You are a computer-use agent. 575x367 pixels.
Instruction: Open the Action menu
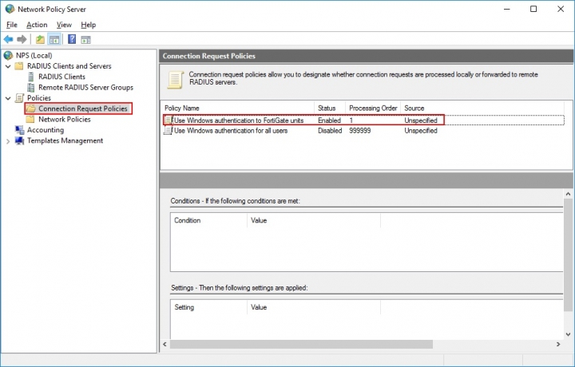37,25
